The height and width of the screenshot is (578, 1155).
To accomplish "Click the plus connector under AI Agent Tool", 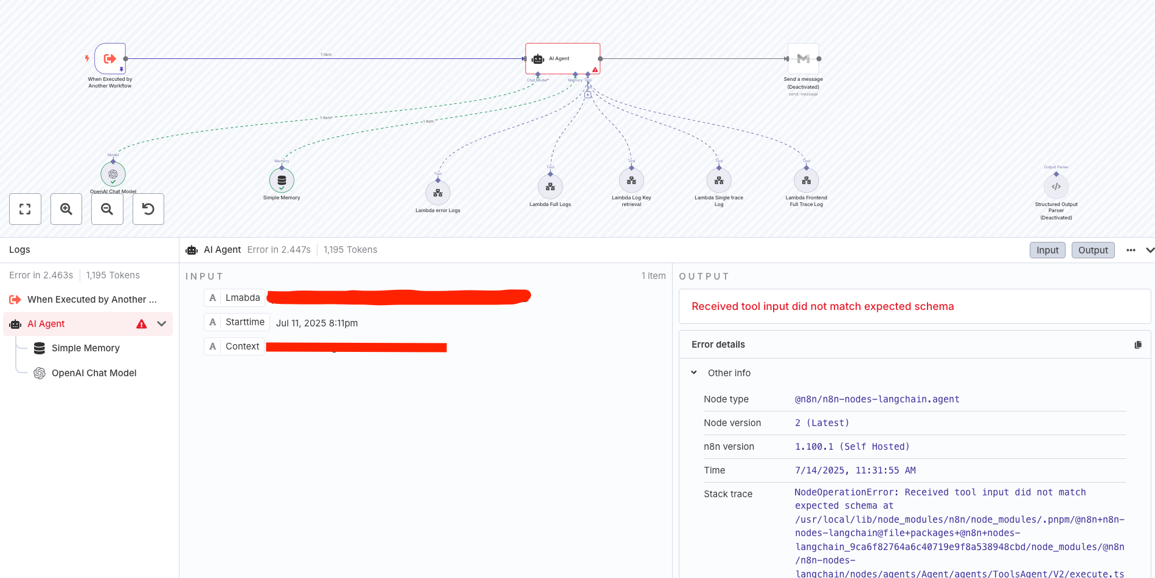I will (x=588, y=94).
